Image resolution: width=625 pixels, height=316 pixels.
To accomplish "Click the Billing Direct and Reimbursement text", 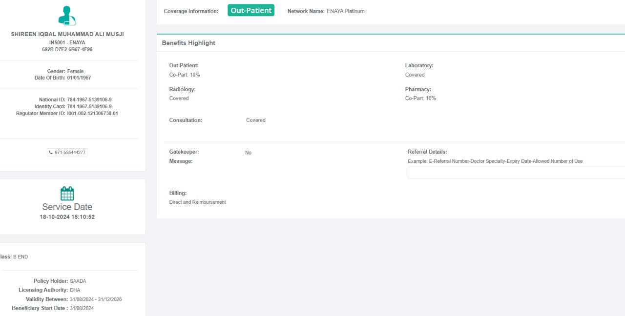I will (197, 202).
